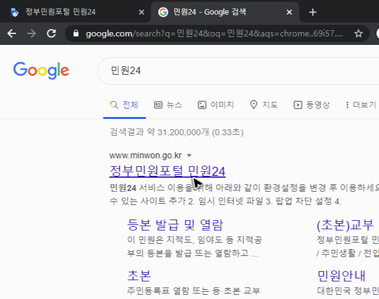Close the 정부민원포털 민원24 tab
This screenshot has height=299, width=379.
pyautogui.click(x=141, y=12)
